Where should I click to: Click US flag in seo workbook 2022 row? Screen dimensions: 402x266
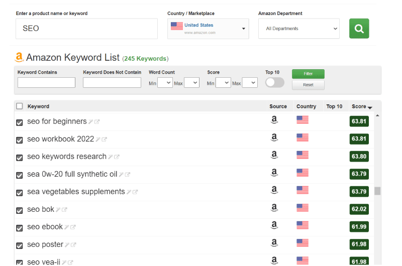(303, 138)
